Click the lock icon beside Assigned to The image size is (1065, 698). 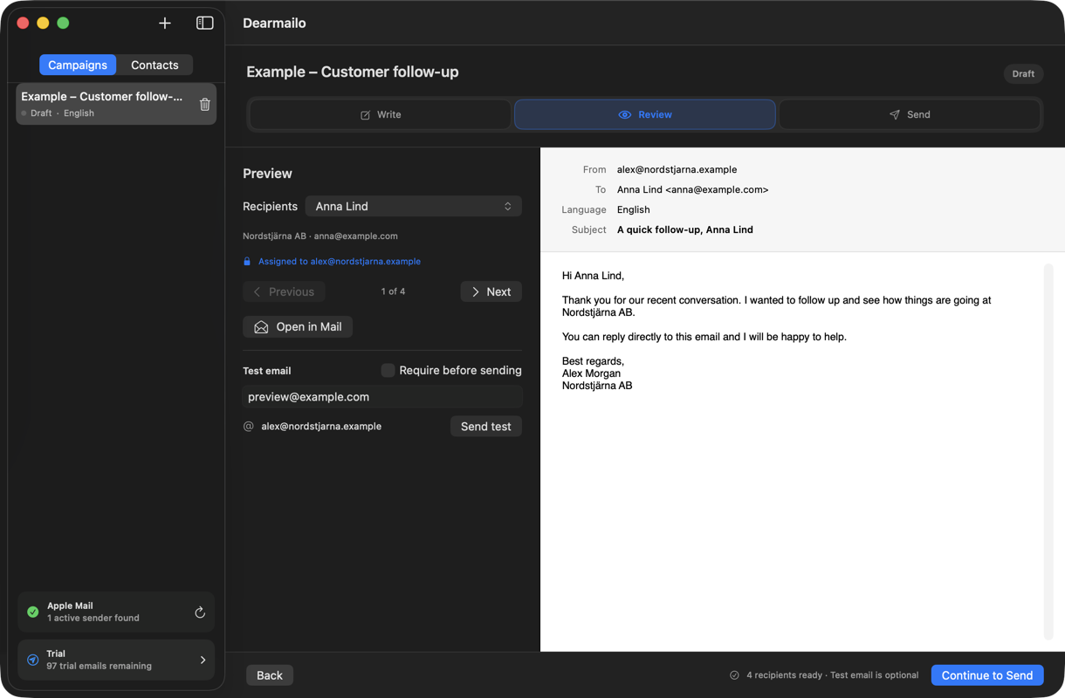tap(247, 262)
